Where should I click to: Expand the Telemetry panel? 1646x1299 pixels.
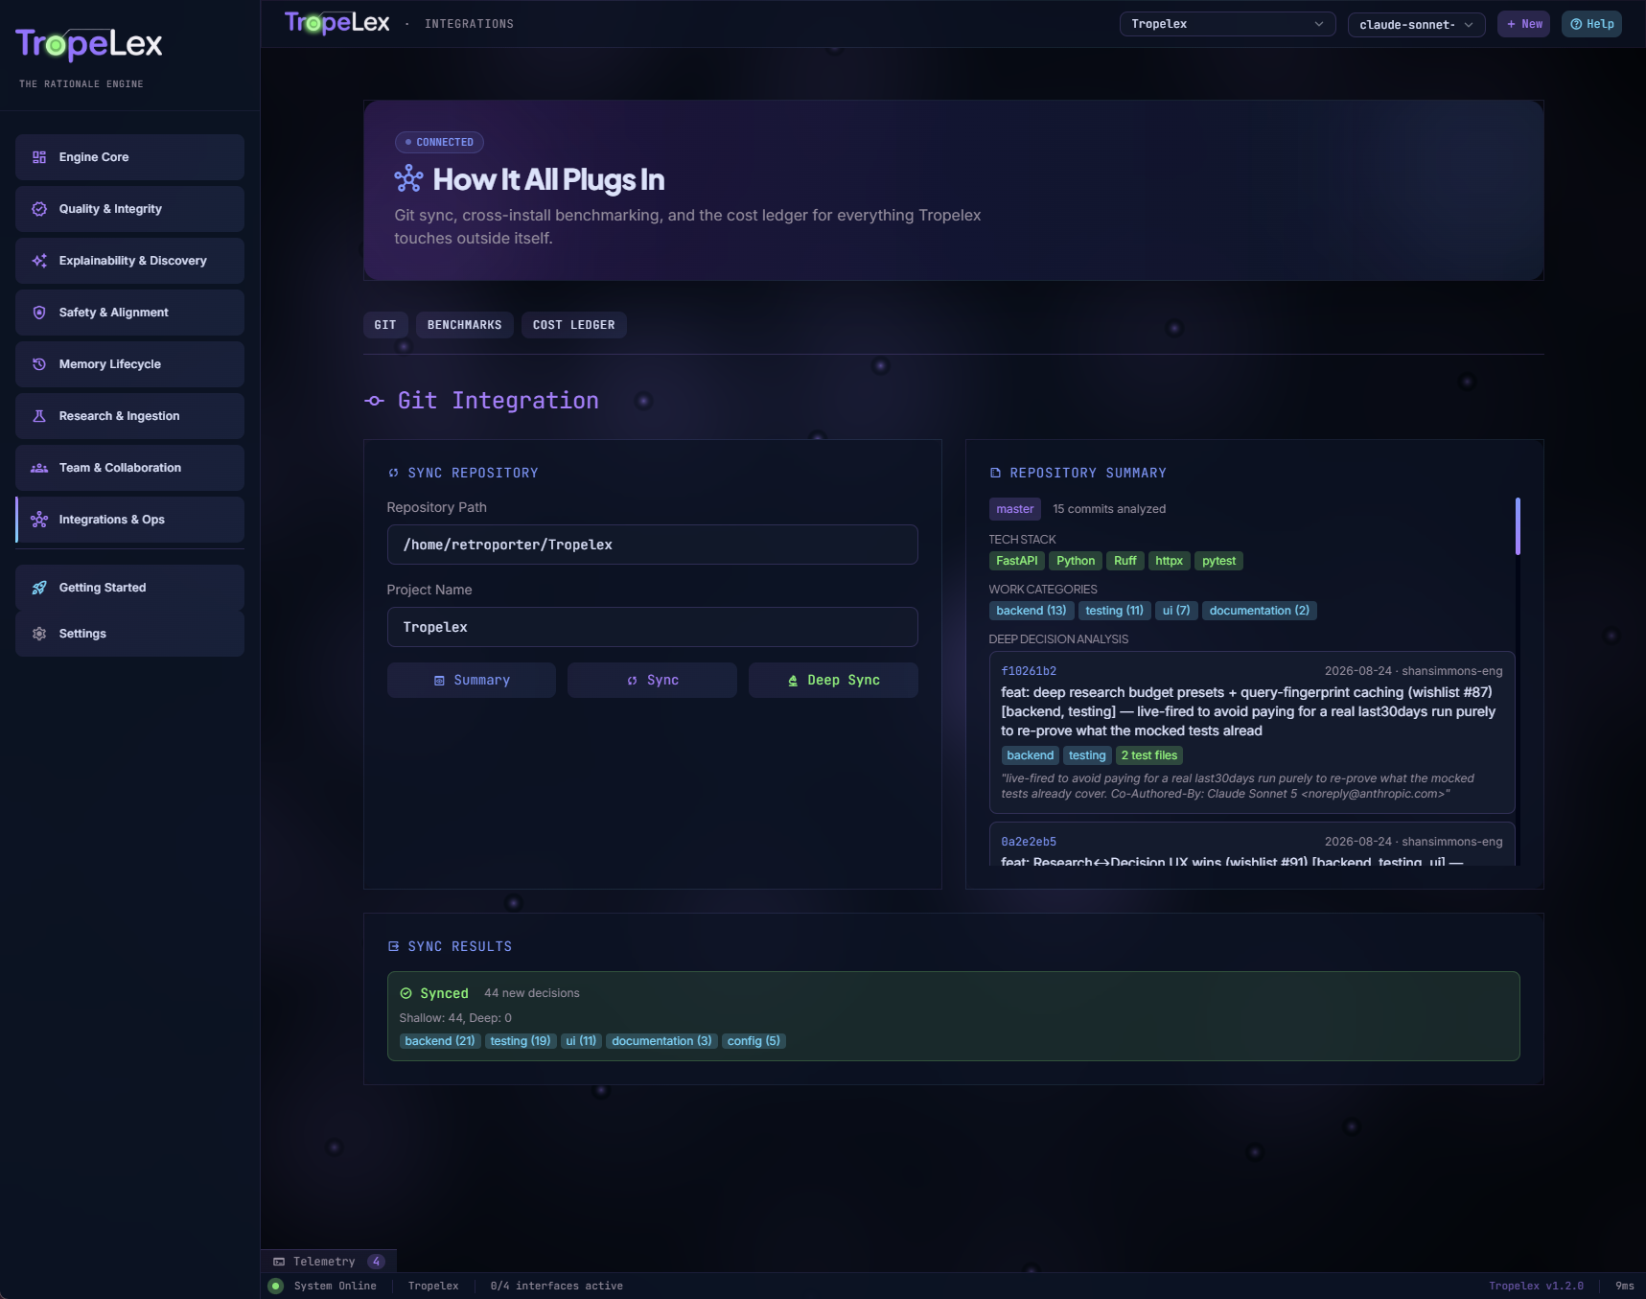[329, 1262]
